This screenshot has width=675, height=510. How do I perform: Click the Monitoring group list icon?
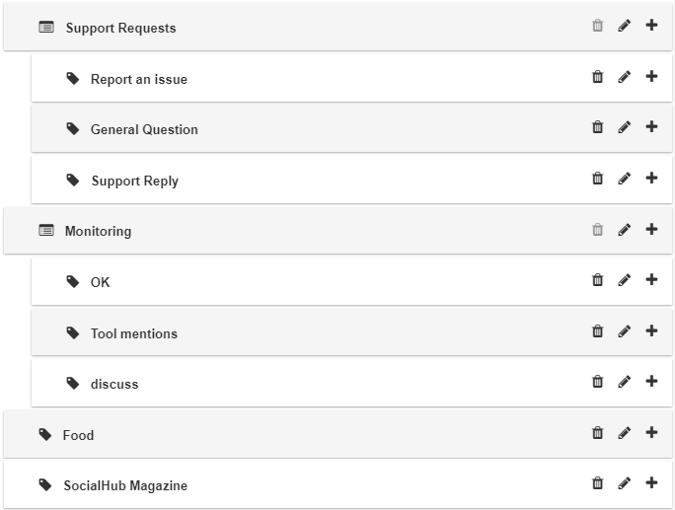(x=46, y=231)
